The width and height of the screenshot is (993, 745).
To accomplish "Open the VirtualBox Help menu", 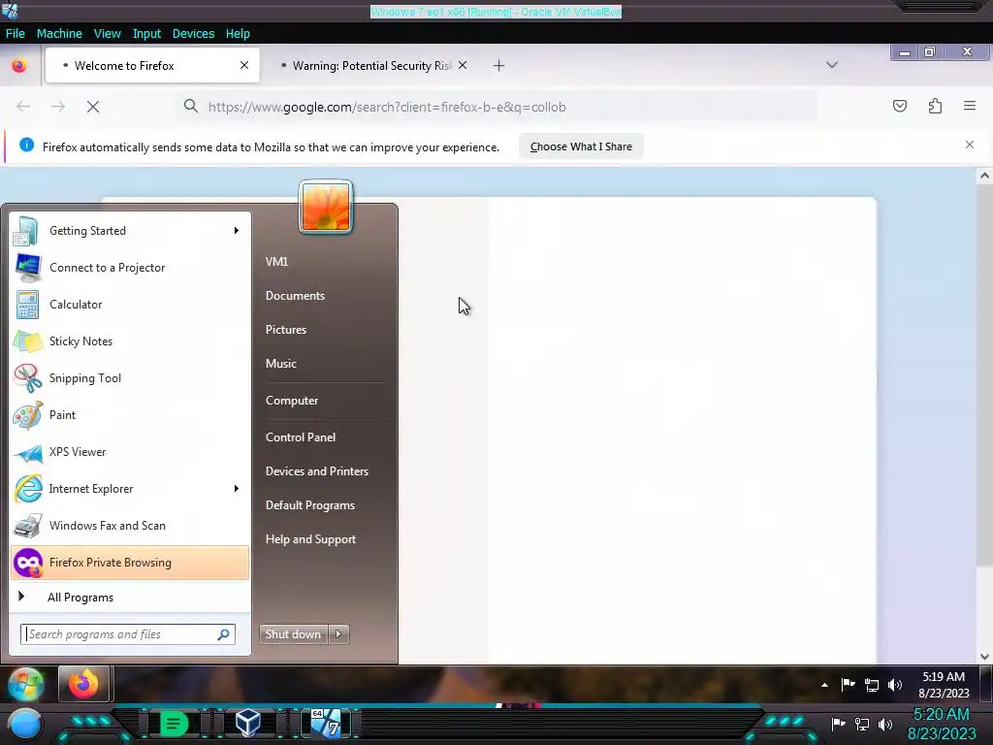I will click(238, 34).
